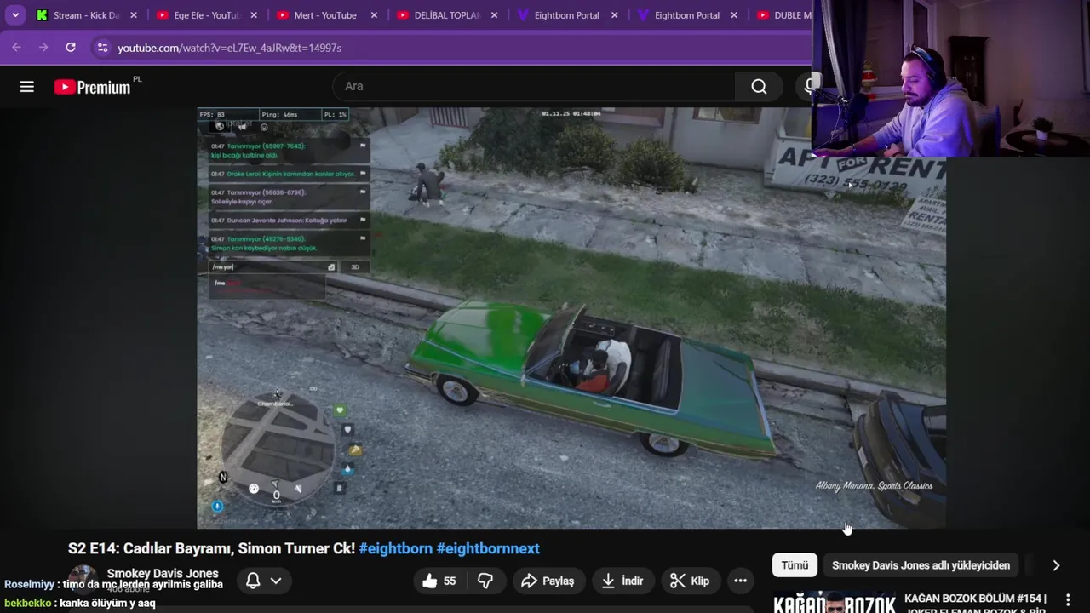Image resolution: width=1090 pixels, height=613 pixels.
Task: Open options menu for KAĞAN BOZOK video
Action: [x=1068, y=600]
